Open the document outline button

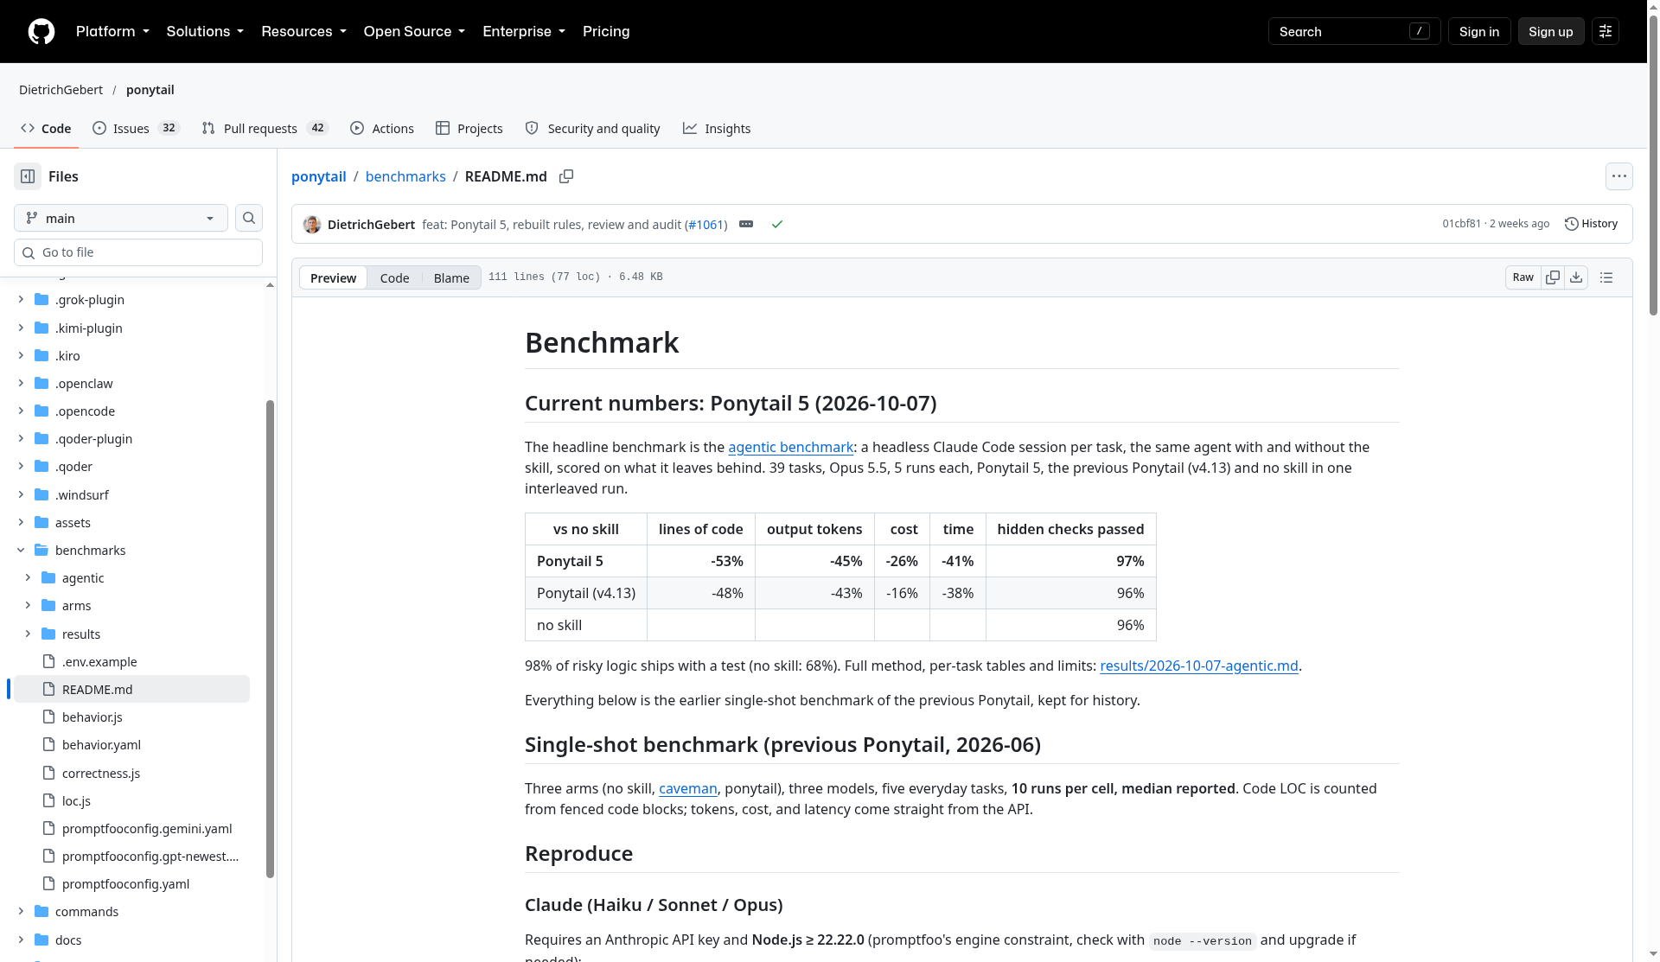(1606, 277)
